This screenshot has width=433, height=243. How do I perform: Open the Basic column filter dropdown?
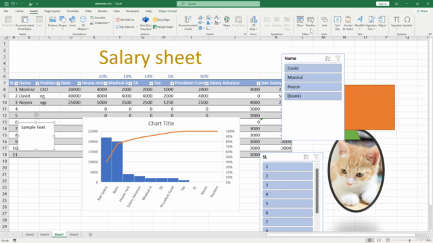tap(79, 83)
